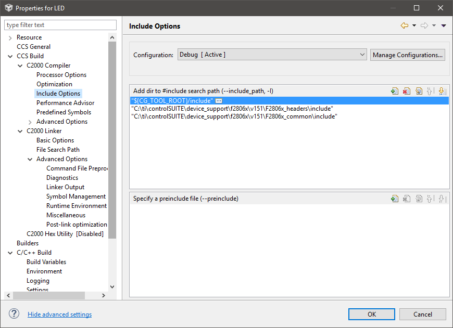This screenshot has width=453, height=328.
Task: Add a new include search path entry
Action: (x=395, y=91)
